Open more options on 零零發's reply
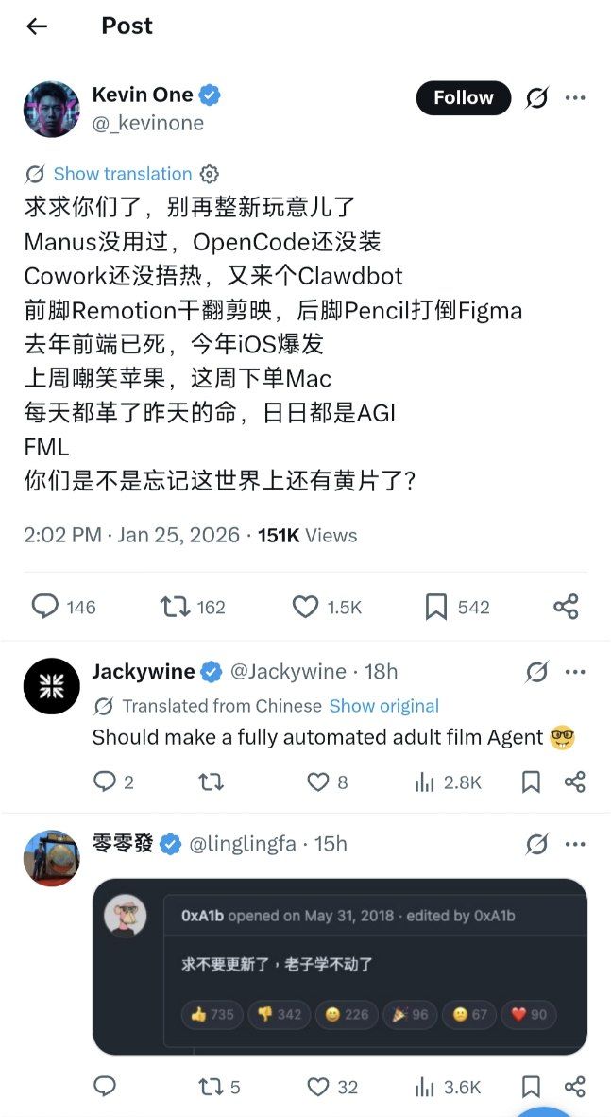 [x=575, y=844]
